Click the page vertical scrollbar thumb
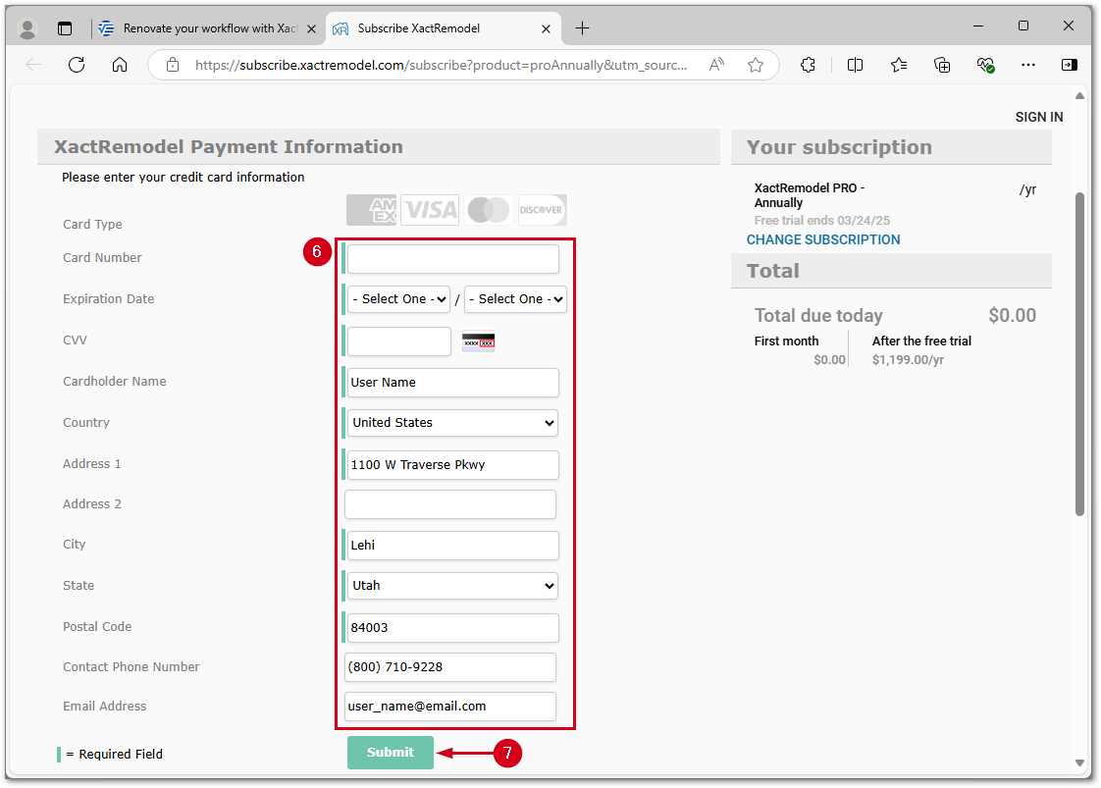This screenshot has width=1101, height=788. coord(1079,354)
